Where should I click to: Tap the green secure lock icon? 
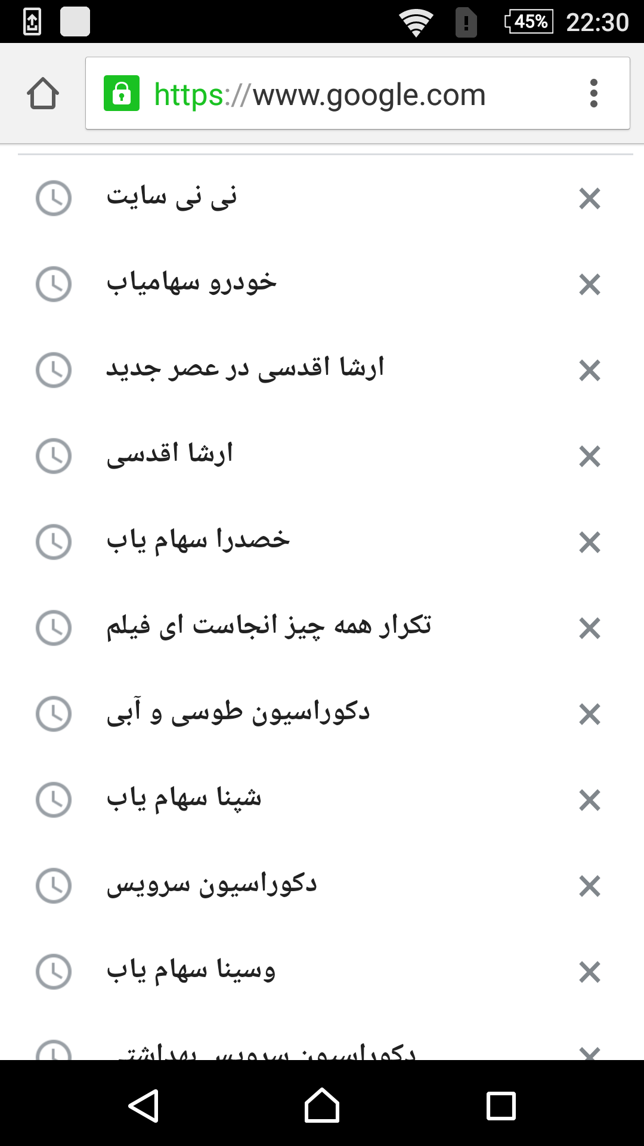click(122, 94)
